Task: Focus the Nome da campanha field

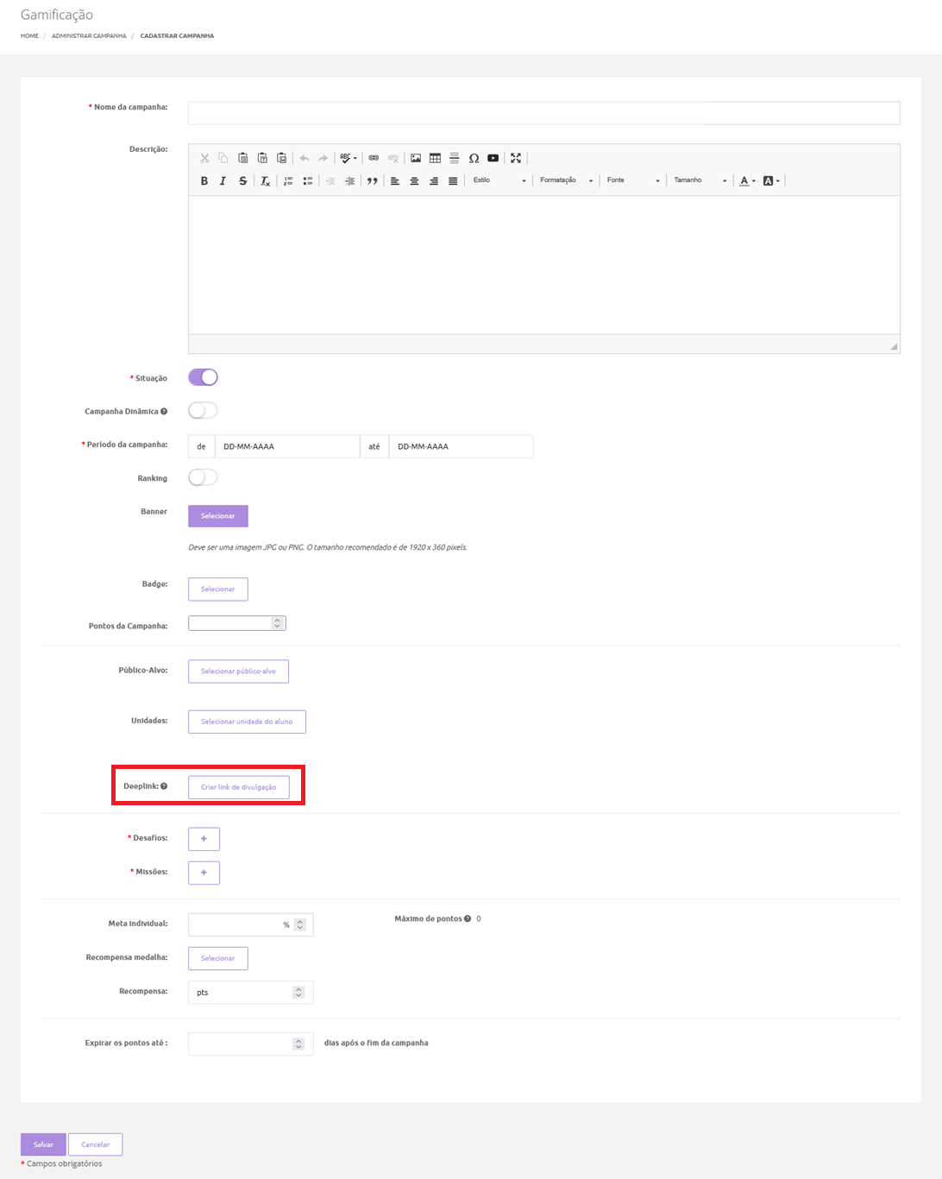Action: [543, 113]
